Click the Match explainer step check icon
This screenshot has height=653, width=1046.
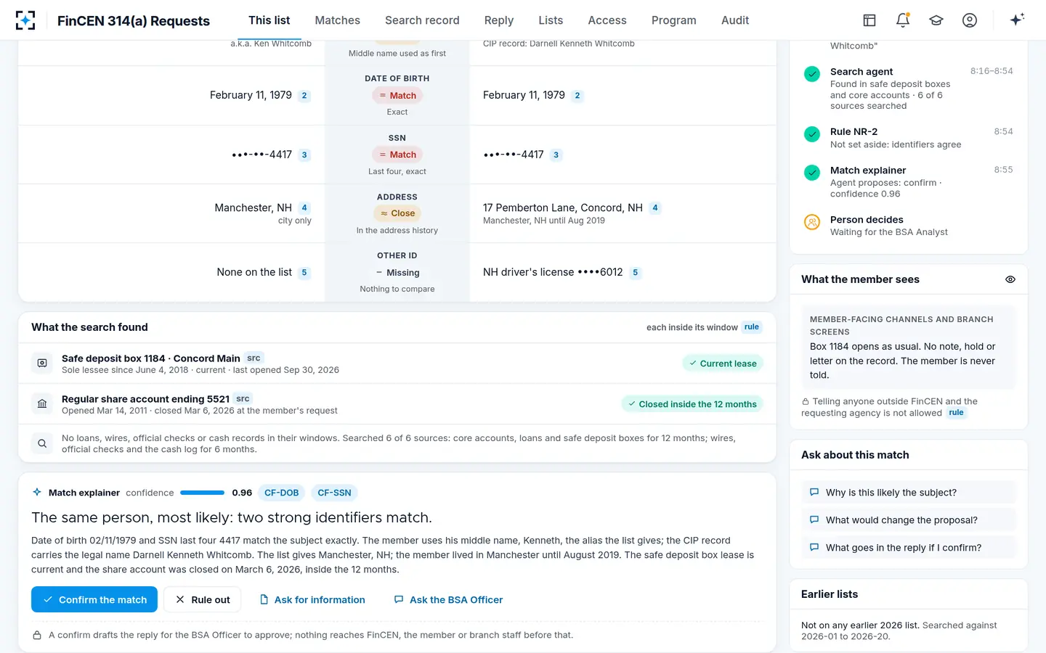[812, 172]
